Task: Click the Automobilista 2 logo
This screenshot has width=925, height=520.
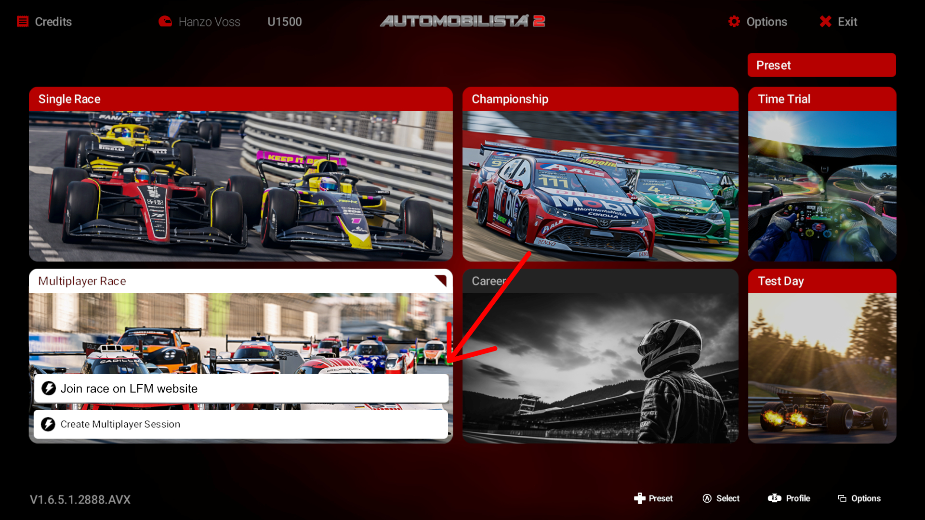Action: [462, 21]
